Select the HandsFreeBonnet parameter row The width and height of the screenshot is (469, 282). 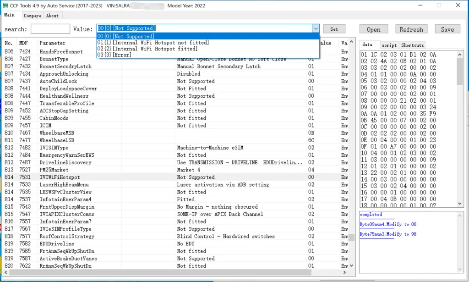point(176,51)
